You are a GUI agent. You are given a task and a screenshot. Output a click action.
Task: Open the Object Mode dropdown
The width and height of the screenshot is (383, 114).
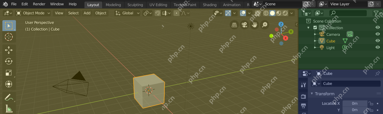(33, 13)
